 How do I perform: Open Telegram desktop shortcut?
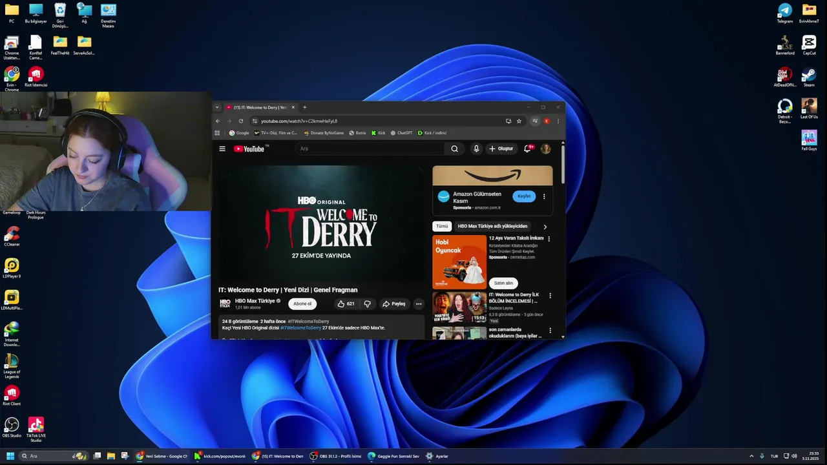tap(784, 13)
